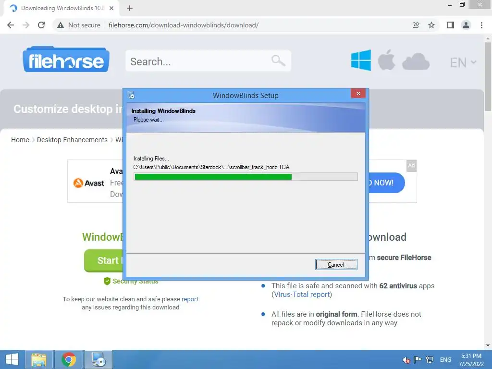The width and height of the screenshot is (492, 369).
Task: Open the share page icon in address bar
Action: click(x=416, y=25)
